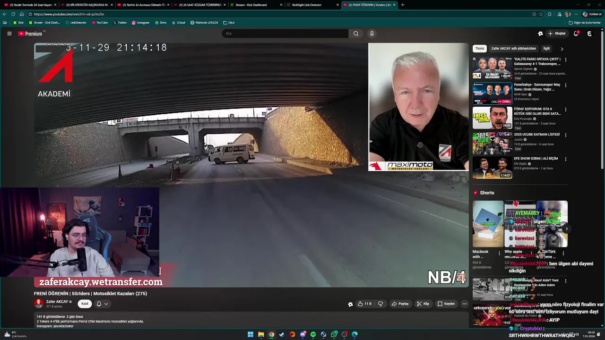
Task: Select the İlgili filter chip
Action: tap(546, 49)
